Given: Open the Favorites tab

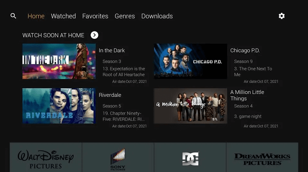Looking at the screenshot, I should point(95,16).
